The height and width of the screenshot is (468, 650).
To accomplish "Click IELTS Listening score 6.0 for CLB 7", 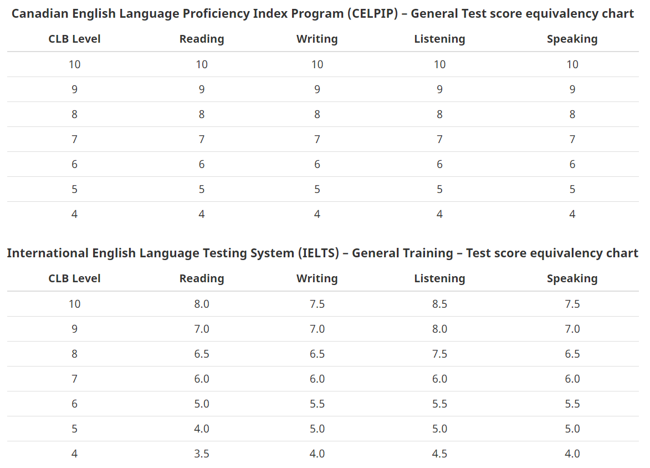I will [439, 379].
